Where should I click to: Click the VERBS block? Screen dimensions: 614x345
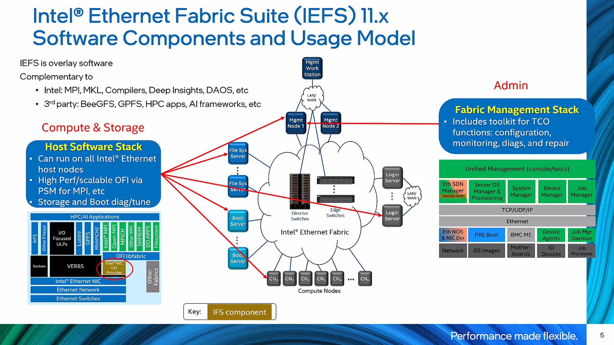pos(75,266)
